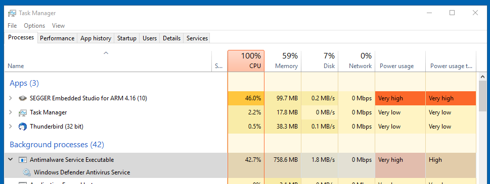Expand the SEGGER Embedded Studio process group
Viewport: 490px width, 184px height.
tap(10, 98)
